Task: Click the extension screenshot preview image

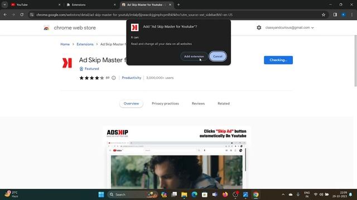Action: click(177, 158)
